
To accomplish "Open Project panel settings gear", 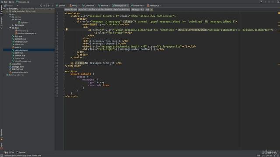I will [49, 6].
